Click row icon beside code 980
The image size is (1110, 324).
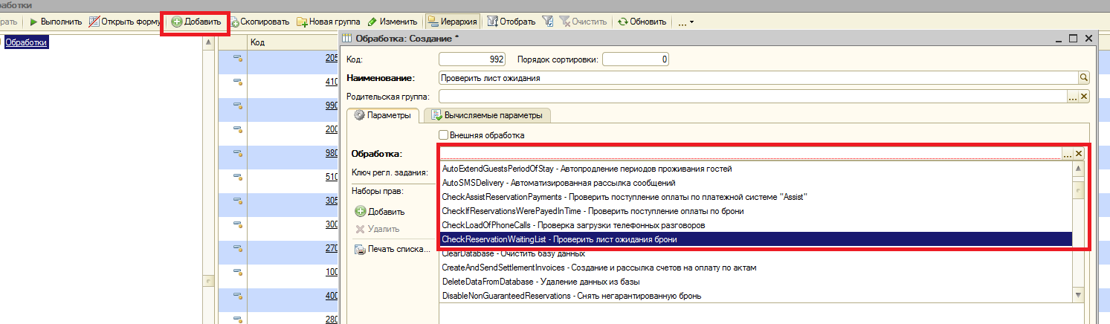(239, 153)
